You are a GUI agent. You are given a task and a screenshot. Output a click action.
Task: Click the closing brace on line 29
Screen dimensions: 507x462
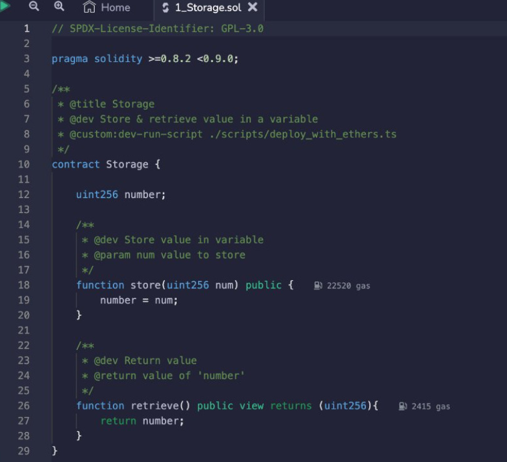tap(55, 451)
